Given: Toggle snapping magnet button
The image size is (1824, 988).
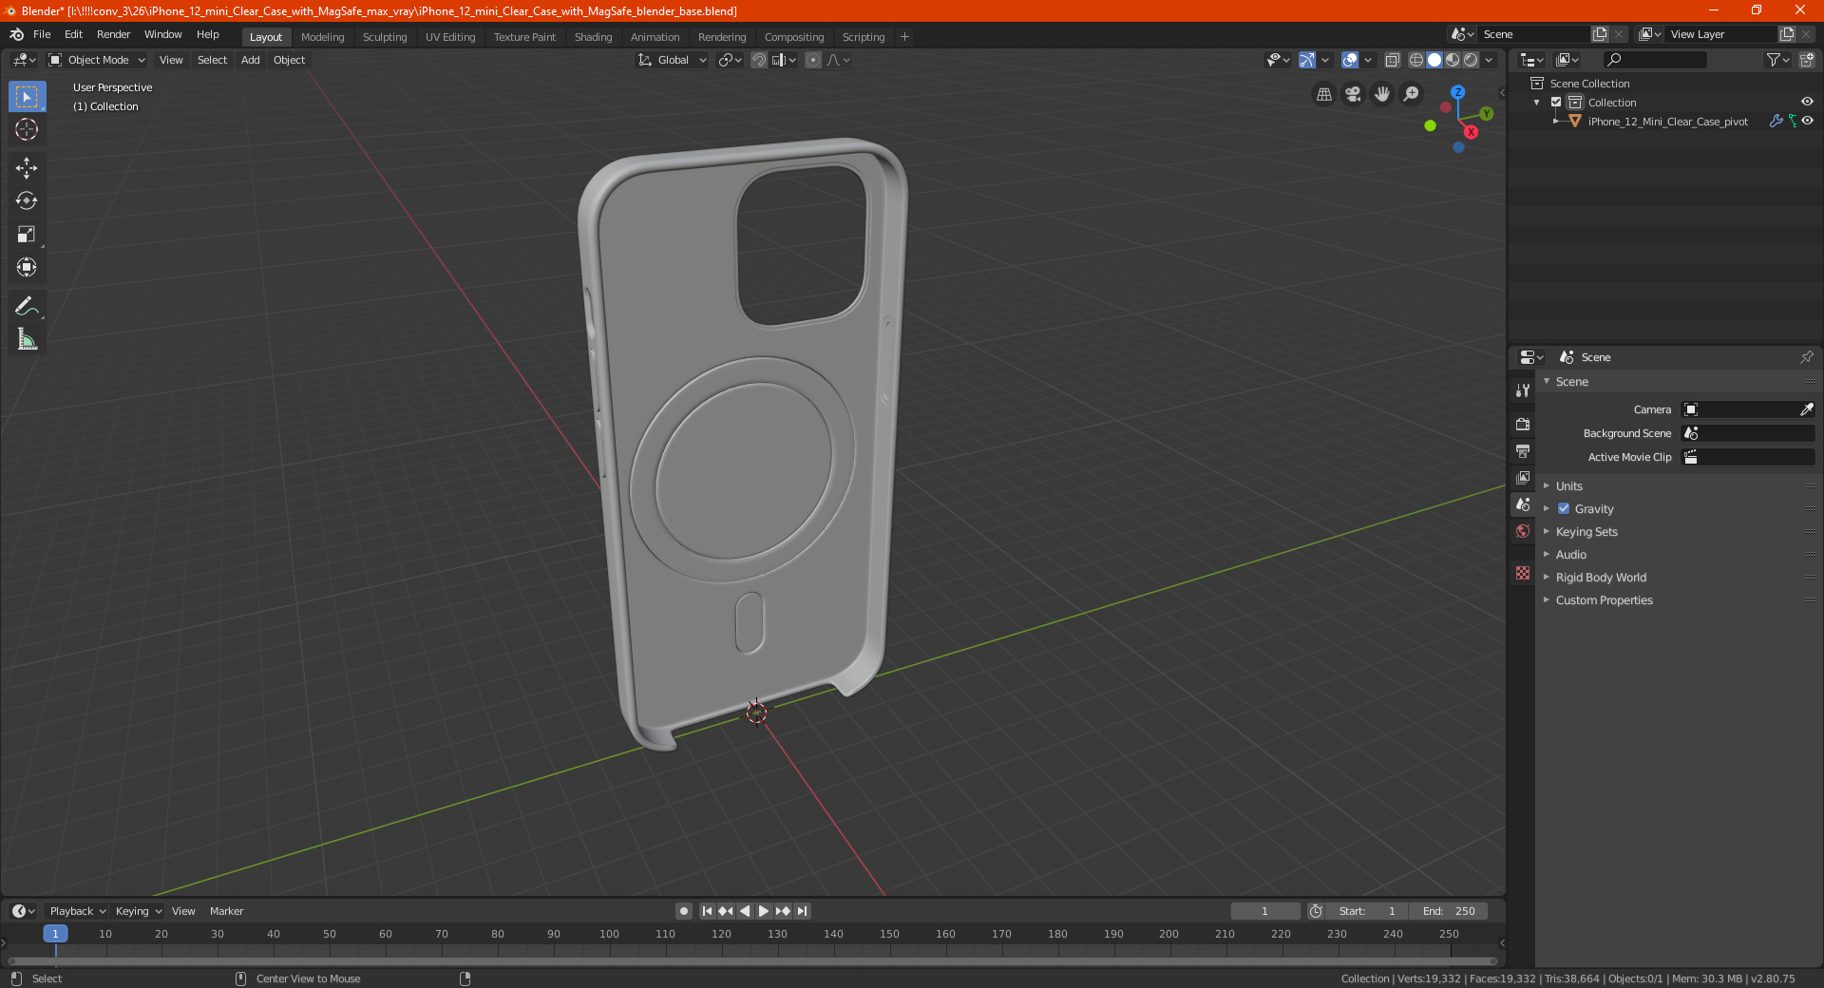Looking at the screenshot, I should click(759, 60).
